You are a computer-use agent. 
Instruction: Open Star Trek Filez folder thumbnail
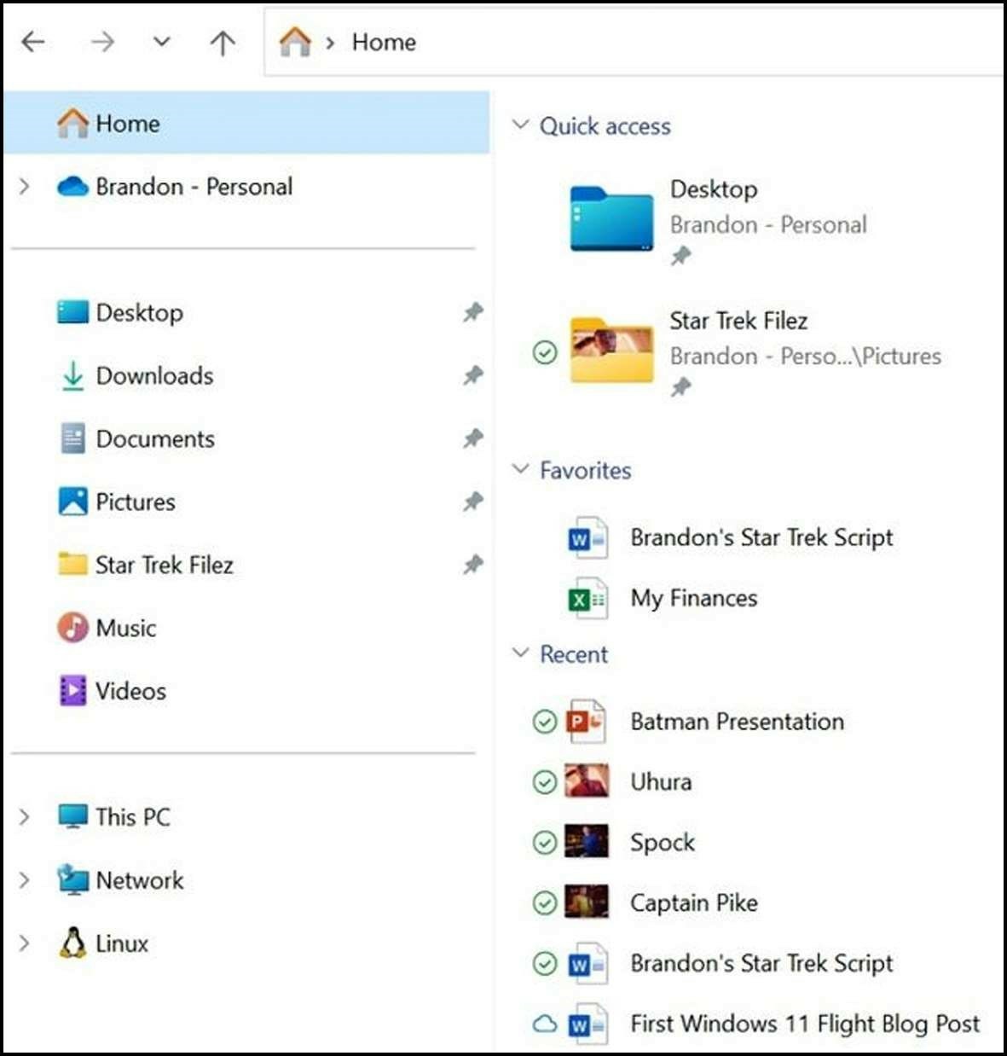point(612,351)
